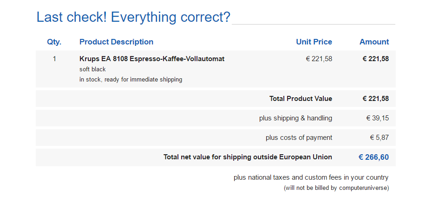Click the "plus shipping & handling" label
This screenshot has height=201, width=432.
tap(295, 118)
